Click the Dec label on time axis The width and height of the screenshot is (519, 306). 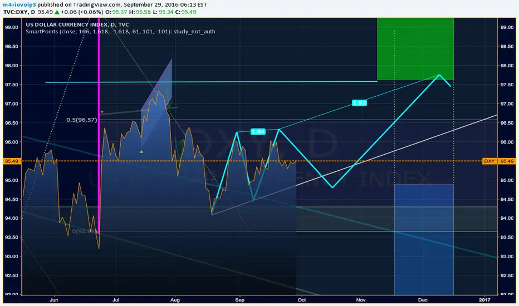coord(423,300)
